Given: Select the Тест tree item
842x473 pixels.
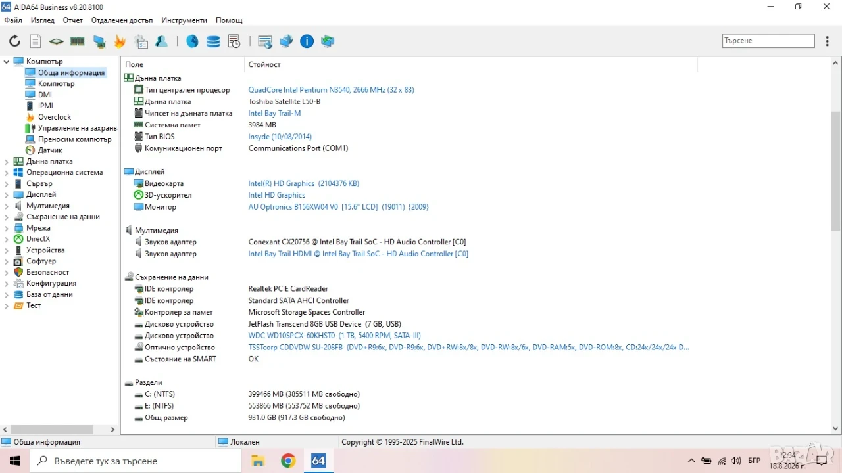Looking at the screenshot, I should click(x=34, y=305).
